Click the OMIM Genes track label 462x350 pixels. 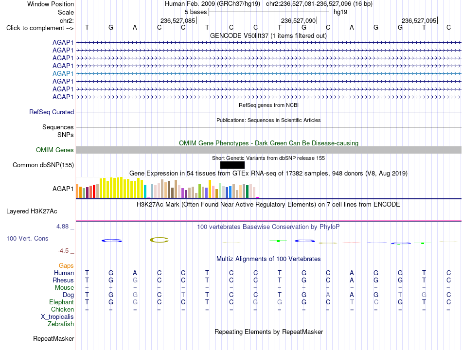tap(55, 150)
